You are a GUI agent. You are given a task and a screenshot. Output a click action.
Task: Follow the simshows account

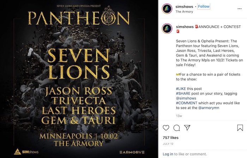pos(204,6)
